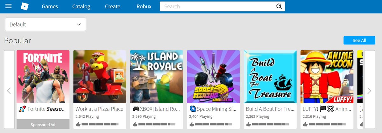
Task: Click rating bar under LUFFY! Anime Tycoon
Action: pos(327,124)
